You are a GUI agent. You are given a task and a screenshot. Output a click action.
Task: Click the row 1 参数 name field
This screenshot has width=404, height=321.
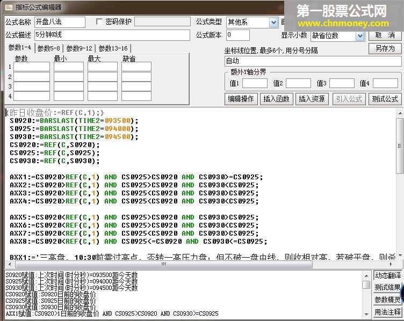coord(32,67)
